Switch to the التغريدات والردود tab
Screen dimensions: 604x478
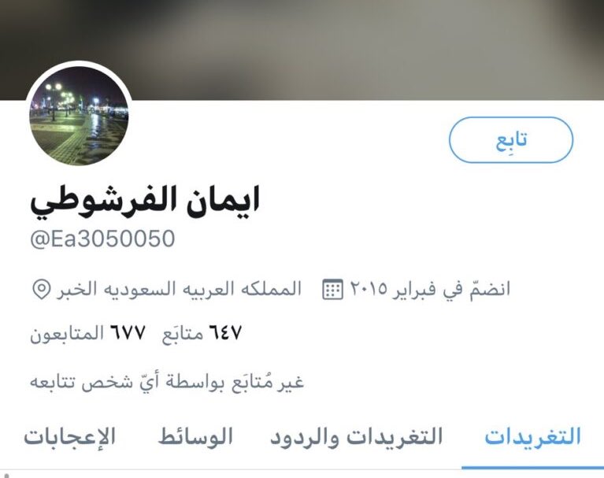pos(356,437)
